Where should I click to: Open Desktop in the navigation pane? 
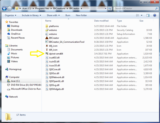pos(15,26)
